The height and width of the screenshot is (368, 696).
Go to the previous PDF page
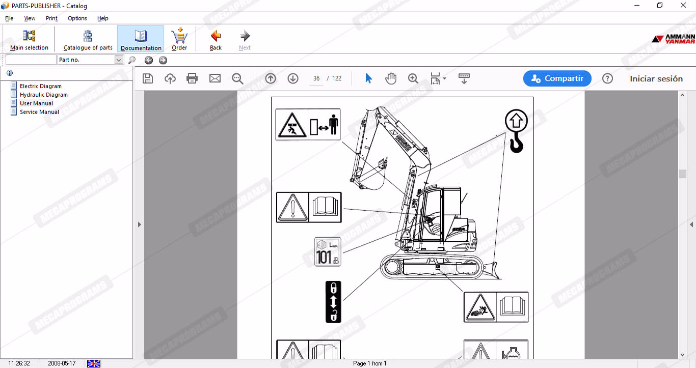pos(271,78)
